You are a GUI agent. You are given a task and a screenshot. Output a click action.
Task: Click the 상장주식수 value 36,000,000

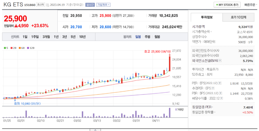[246, 37]
